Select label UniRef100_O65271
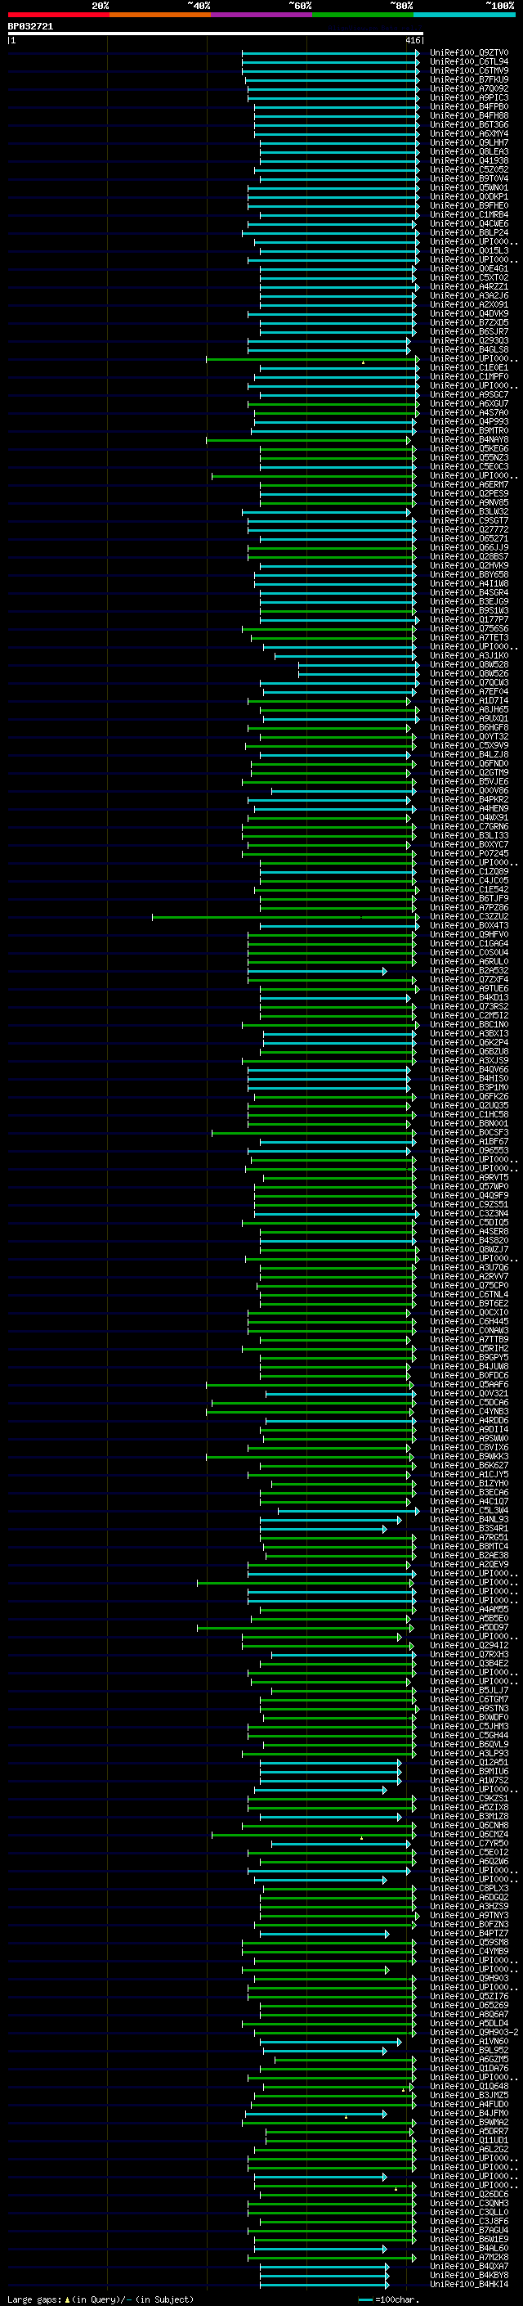The image size is (523, 2306). (x=468, y=539)
